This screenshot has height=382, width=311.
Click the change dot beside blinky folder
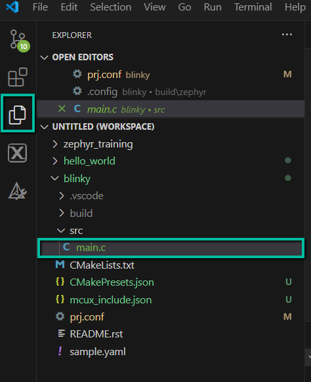(x=288, y=178)
